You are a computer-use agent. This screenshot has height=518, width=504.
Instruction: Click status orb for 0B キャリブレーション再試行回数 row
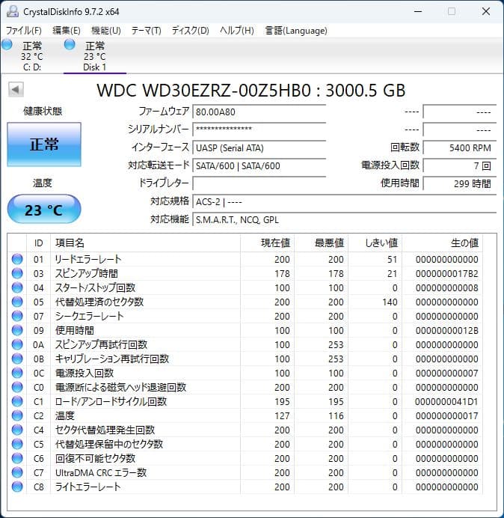[x=17, y=359]
